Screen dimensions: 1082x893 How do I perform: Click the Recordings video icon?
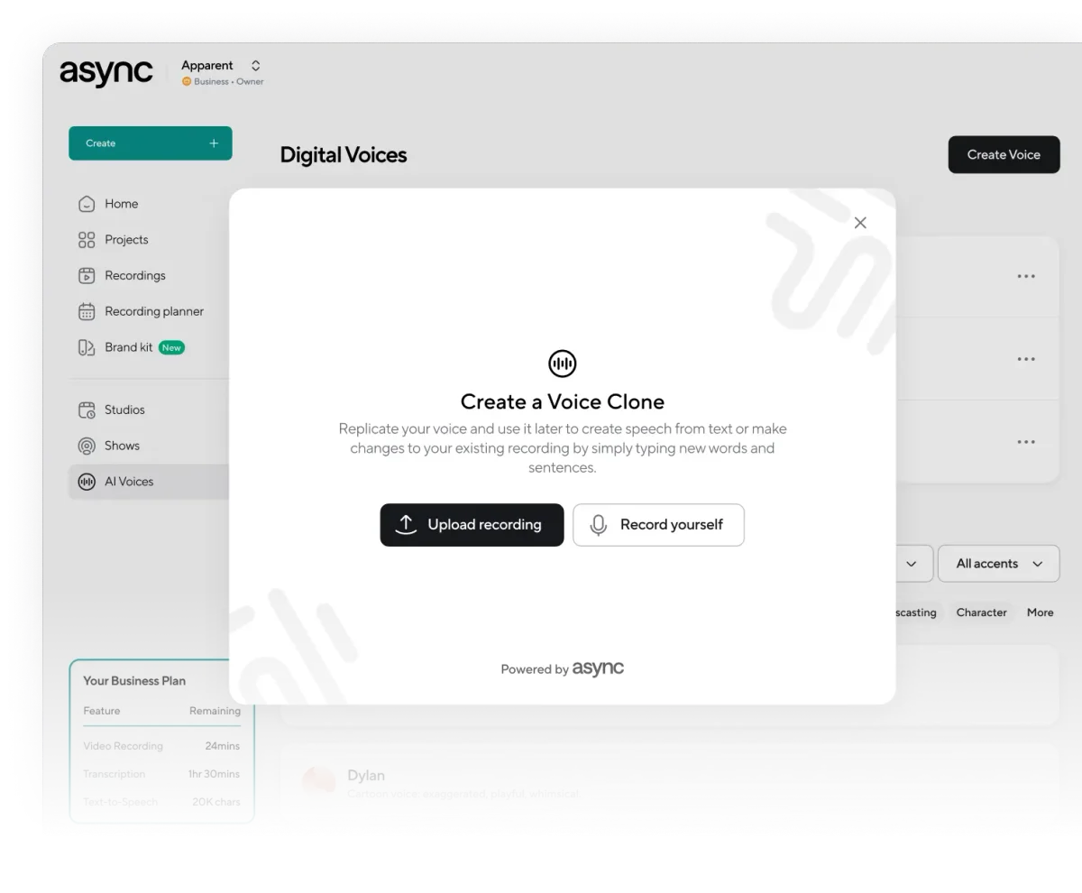tap(87, 275)
